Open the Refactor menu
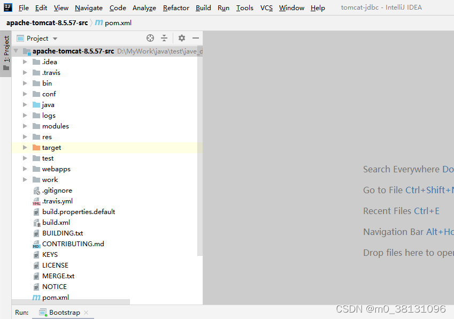Screen dimensions: 454x319 click(176, 8)
